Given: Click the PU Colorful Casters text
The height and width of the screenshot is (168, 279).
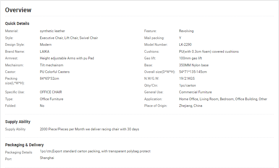Looking at the screenshot, I should [x=55, y=72].
